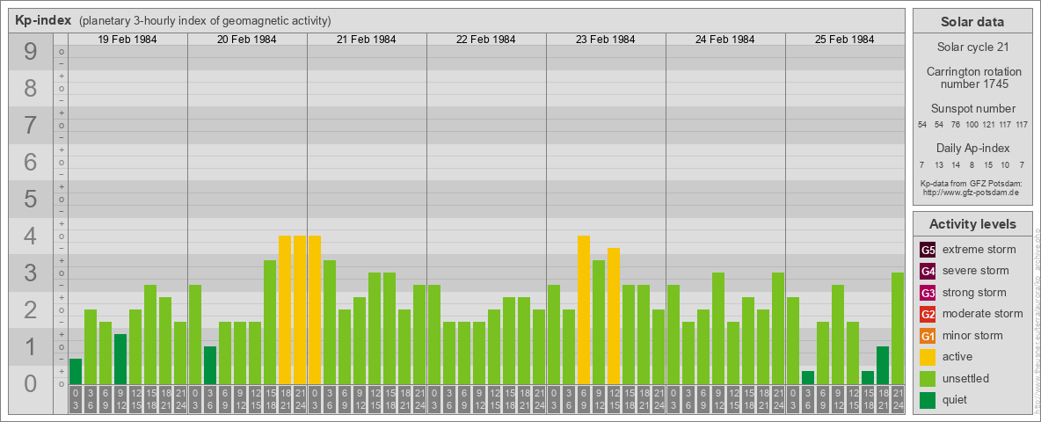1041x422 pixels.
Task: Click the Kp scale number 5
Action: coord(31,199)
